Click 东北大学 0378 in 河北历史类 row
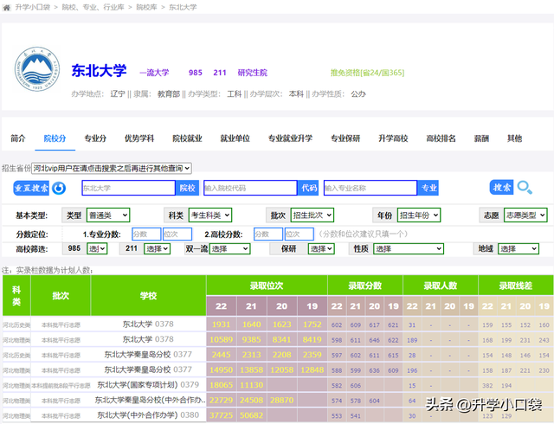Screen dimensions: 554x424 [148, 324]
